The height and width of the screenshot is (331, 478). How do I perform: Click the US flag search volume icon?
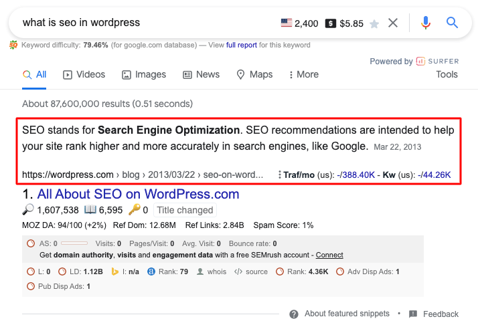[x=287, y=23]
